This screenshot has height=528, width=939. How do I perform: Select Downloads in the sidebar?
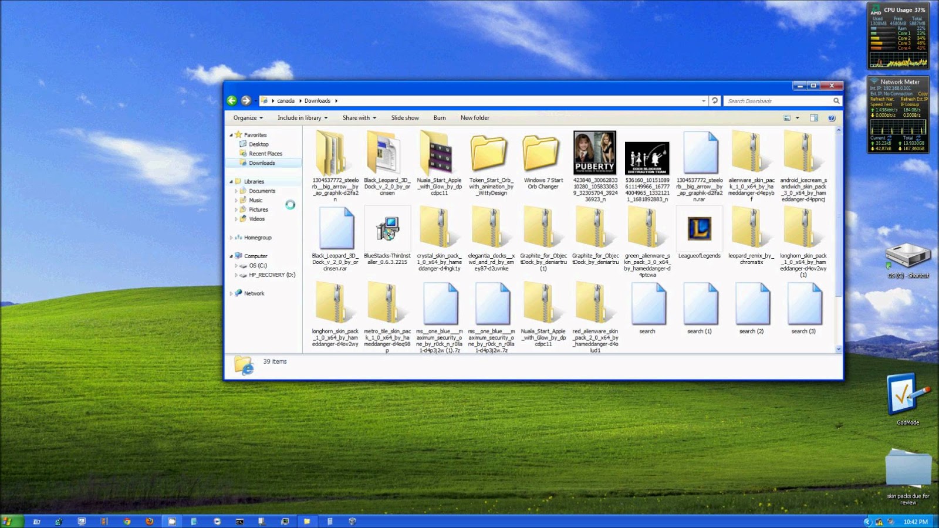(x=262, y=163)
